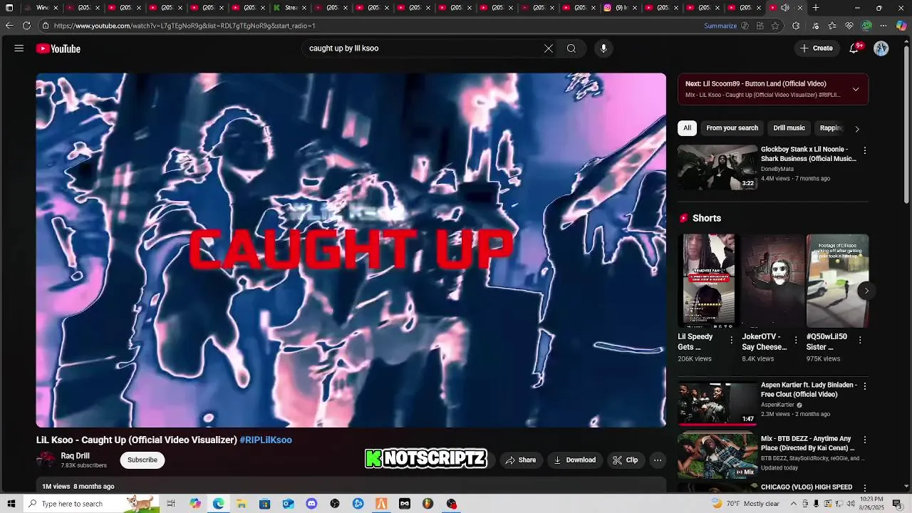Mute the tab using its speaker icon
This screenshot has height=513, width=912.
pos(784,8)
